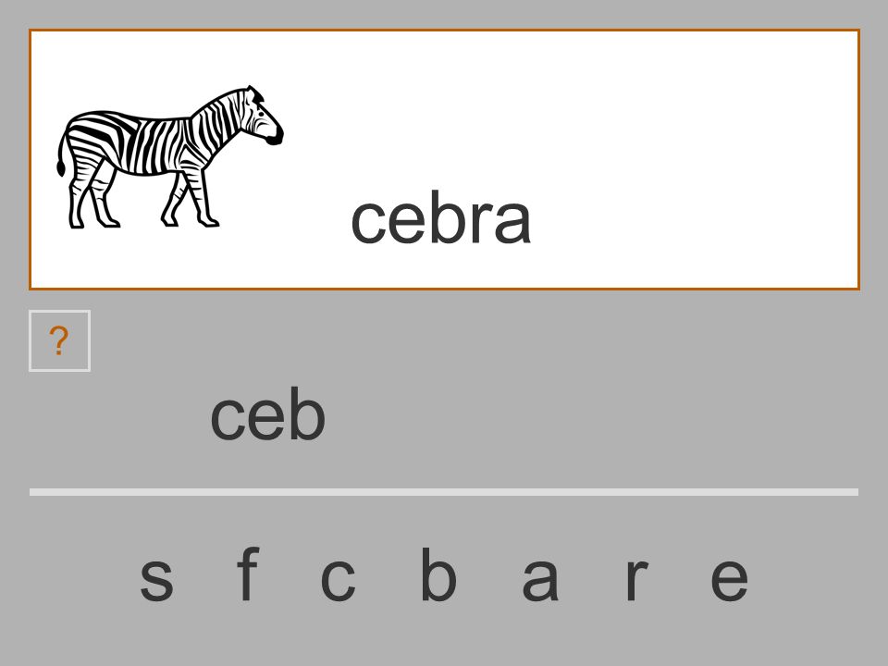
Task: Click the zebra illustration
Action: pyautogui.click(x=170, y=157)
